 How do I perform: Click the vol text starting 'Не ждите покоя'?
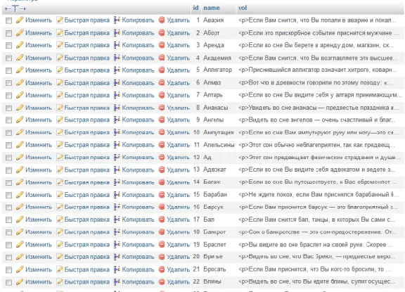[x=319, y=195]
